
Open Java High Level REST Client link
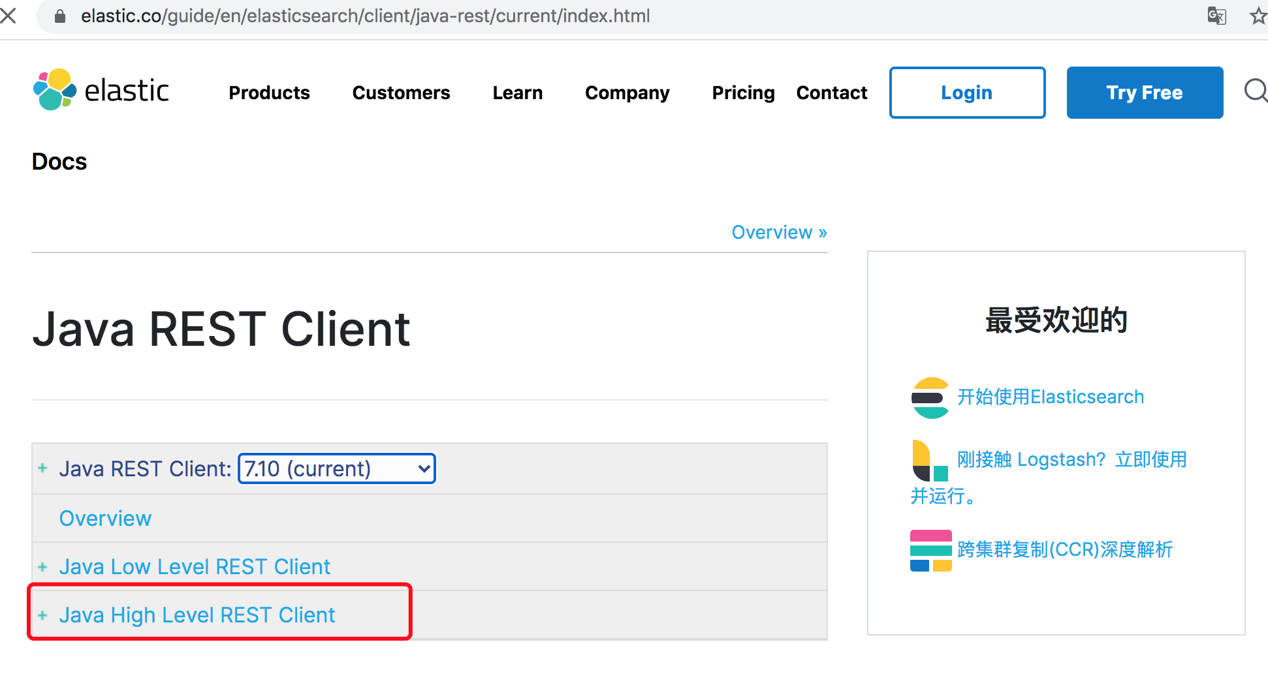197,615
